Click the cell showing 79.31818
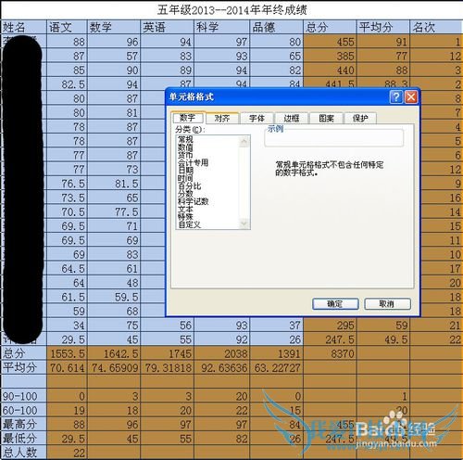This screenshot has width=463, height=460. [168, 368]
